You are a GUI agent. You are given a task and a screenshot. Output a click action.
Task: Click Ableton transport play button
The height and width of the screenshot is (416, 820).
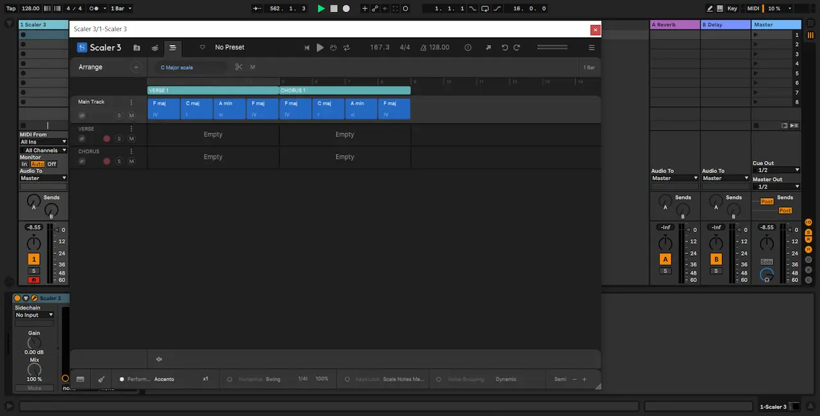pos(322,8)
